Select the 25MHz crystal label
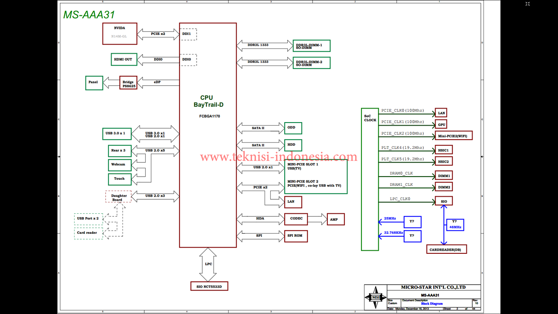This screenshot has height=314, width=558. [390, 218]
